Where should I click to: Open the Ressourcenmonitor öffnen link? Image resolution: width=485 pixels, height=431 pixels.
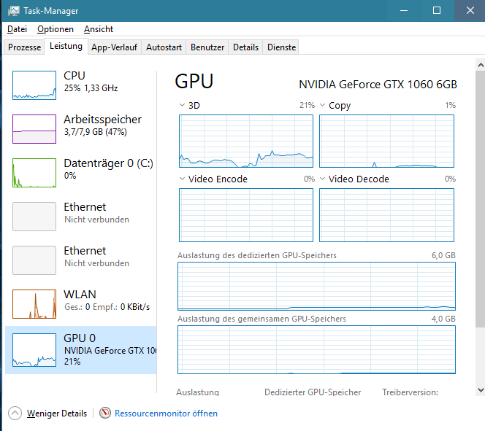pos(166,413)
